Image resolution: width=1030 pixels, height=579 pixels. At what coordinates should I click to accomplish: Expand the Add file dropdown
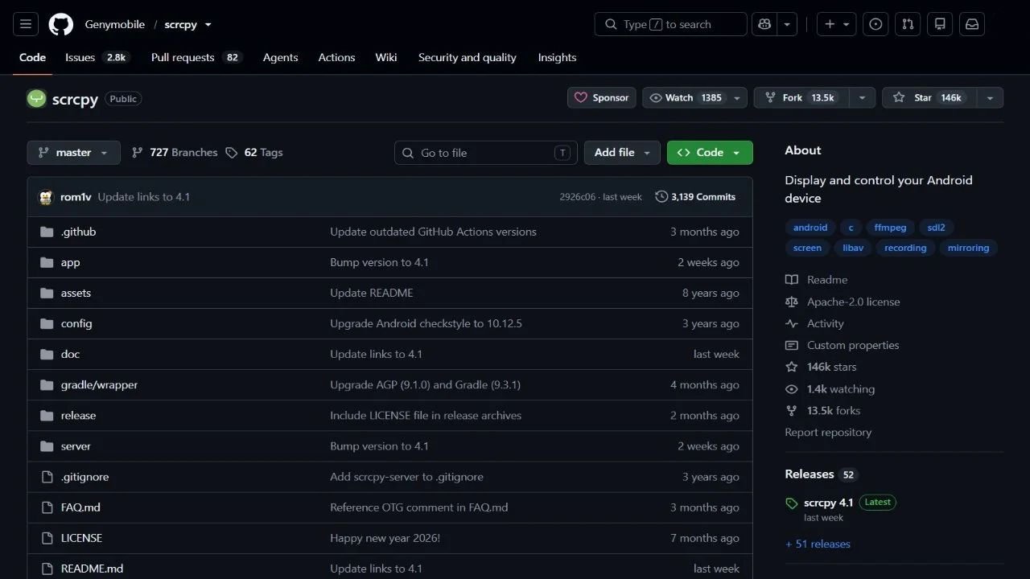(x=623, y=153)
